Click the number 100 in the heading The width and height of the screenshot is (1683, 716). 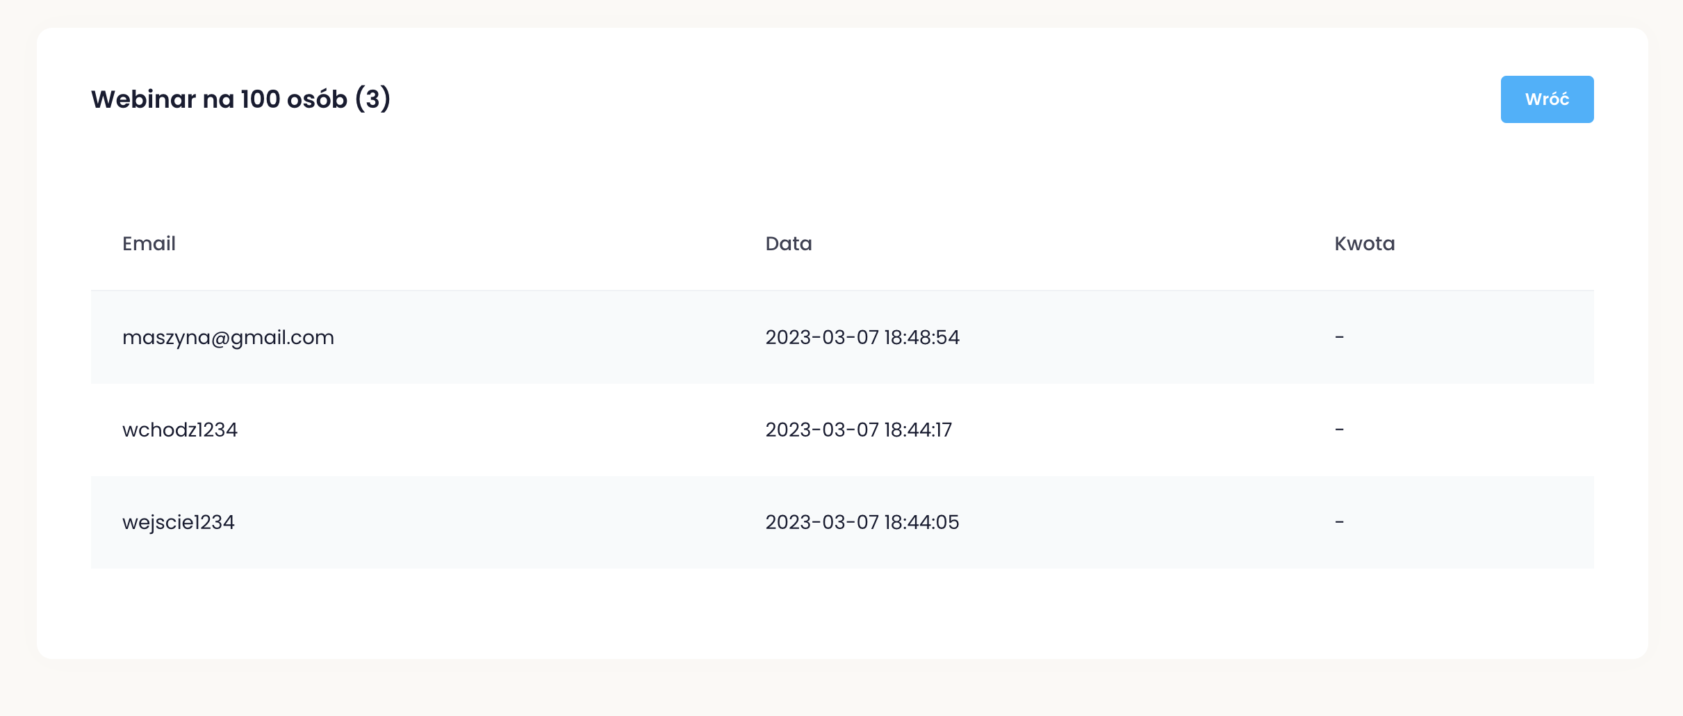pos(260,99)
